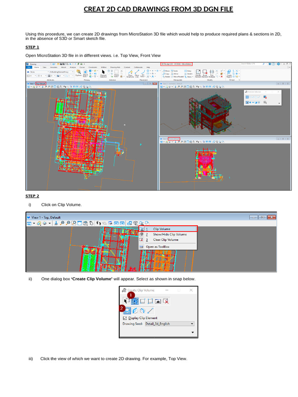Viewport: 298px width, 397px height.
Task: Click the Explorer ribbon tool
Action: click(x=78, y=73)
